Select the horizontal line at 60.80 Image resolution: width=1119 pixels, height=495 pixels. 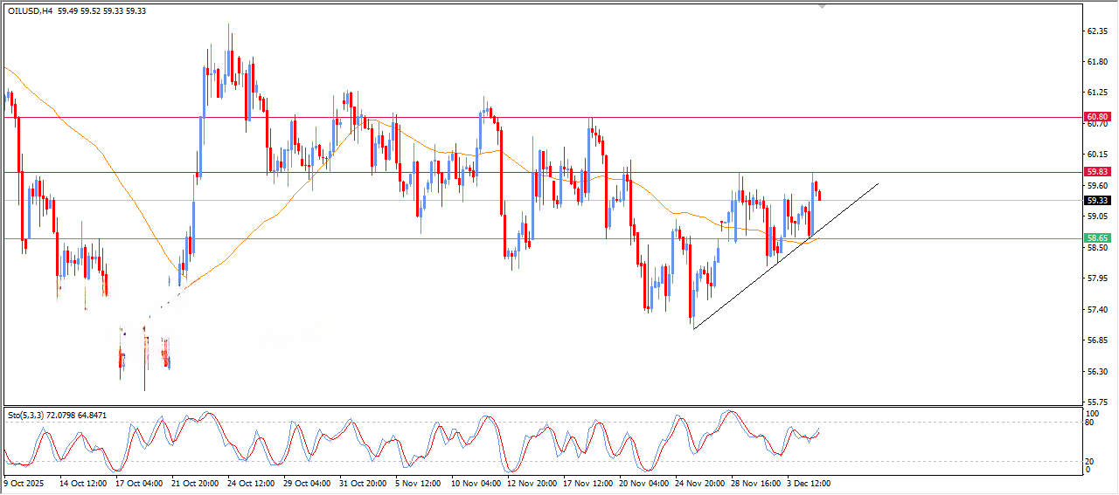coord(525,117)
